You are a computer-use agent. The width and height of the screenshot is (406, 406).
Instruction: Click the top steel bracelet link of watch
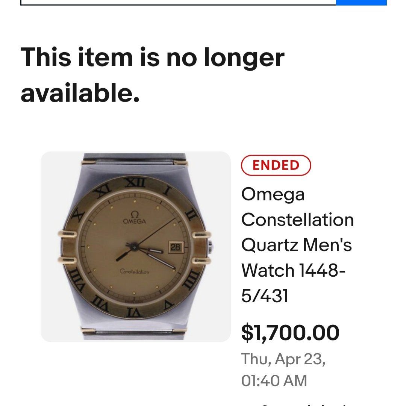point(135,162)
